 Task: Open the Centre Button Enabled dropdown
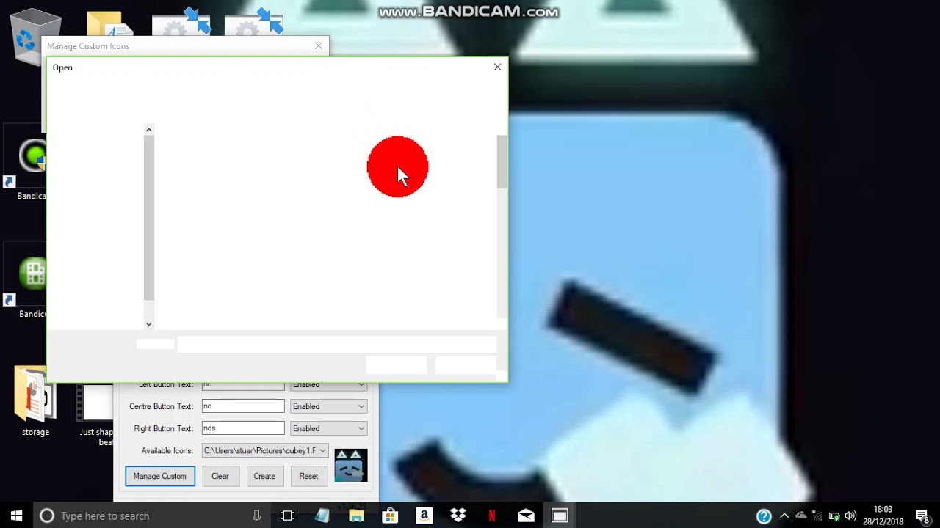(328, 406)
